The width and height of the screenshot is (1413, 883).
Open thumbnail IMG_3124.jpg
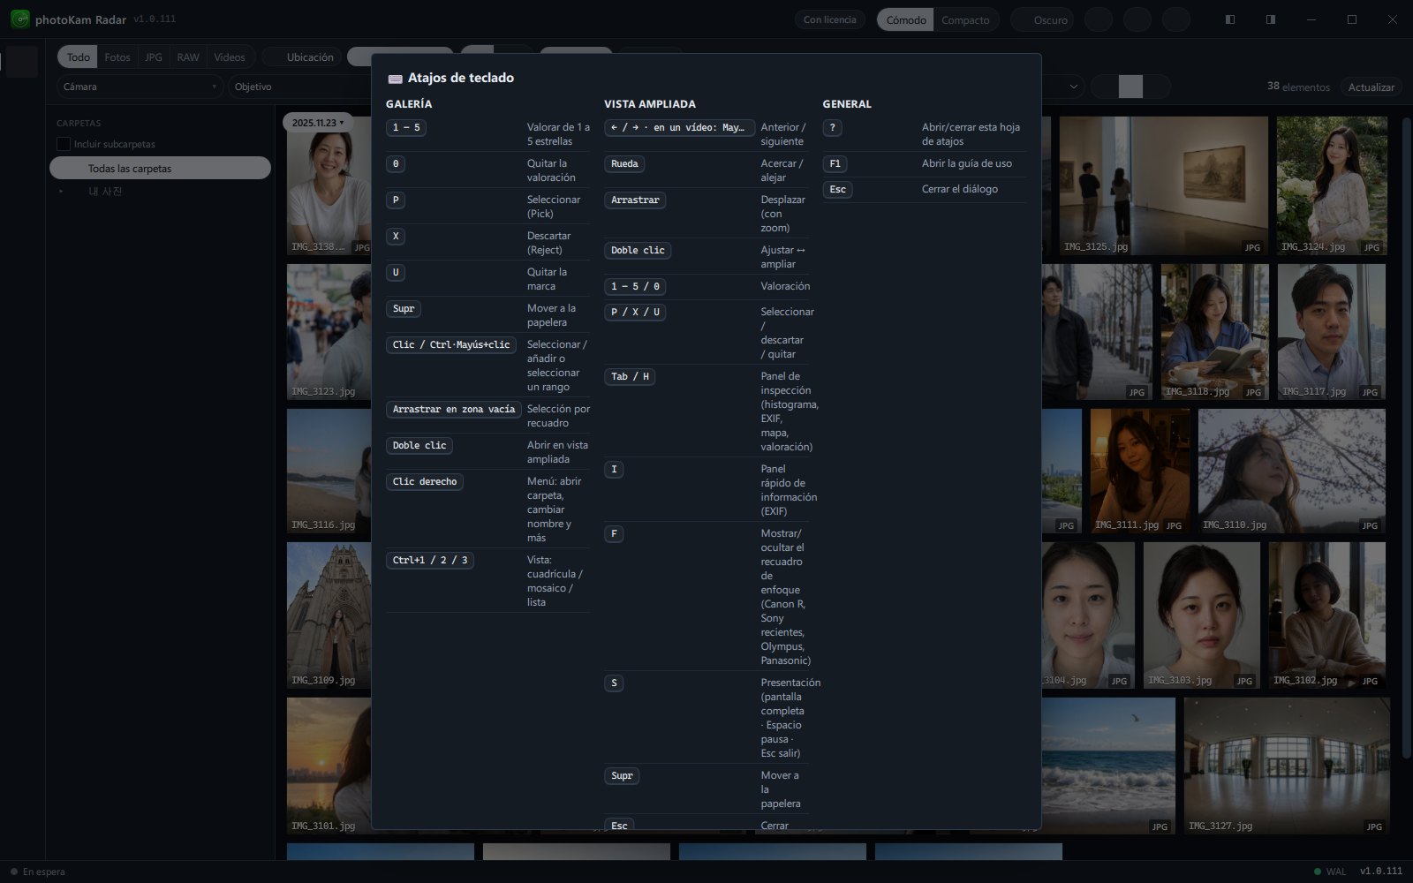tap(1332, 185)
